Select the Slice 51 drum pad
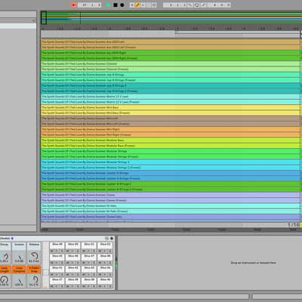This screenshot has width=302, height=302. click(x=89, y=245)
